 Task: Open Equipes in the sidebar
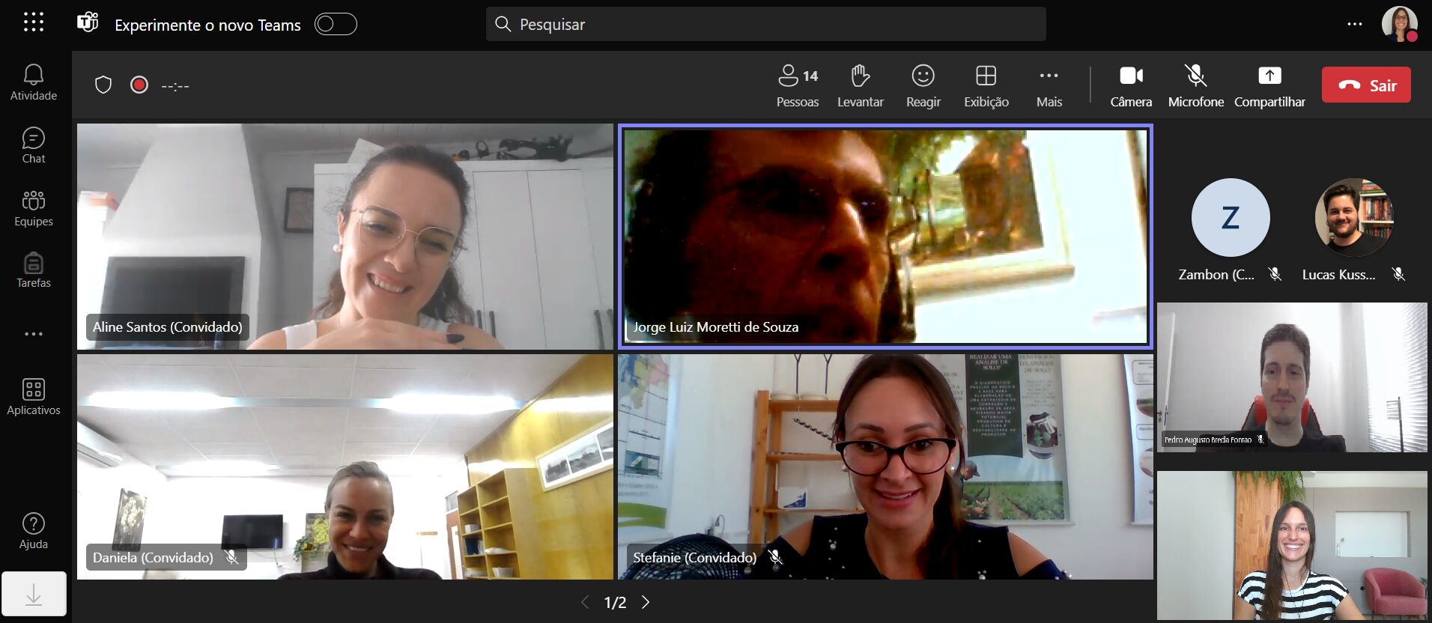click(x=34, y=208)
